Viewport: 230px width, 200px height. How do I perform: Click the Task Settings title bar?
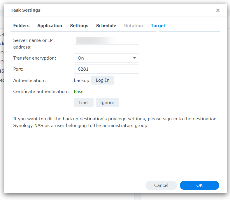coord(87,10)
